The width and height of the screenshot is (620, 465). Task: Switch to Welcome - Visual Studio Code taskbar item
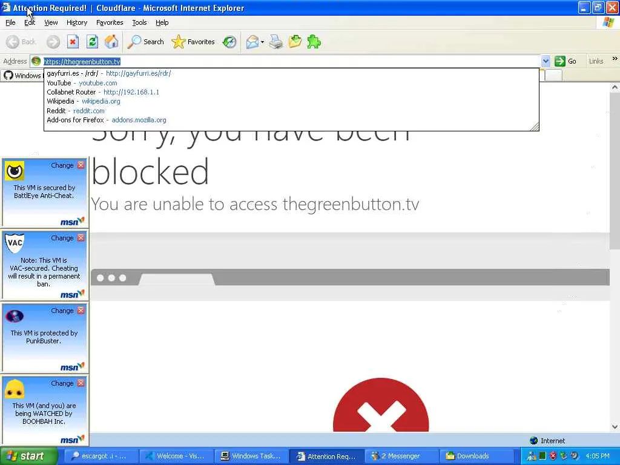[x=176, y=456]
